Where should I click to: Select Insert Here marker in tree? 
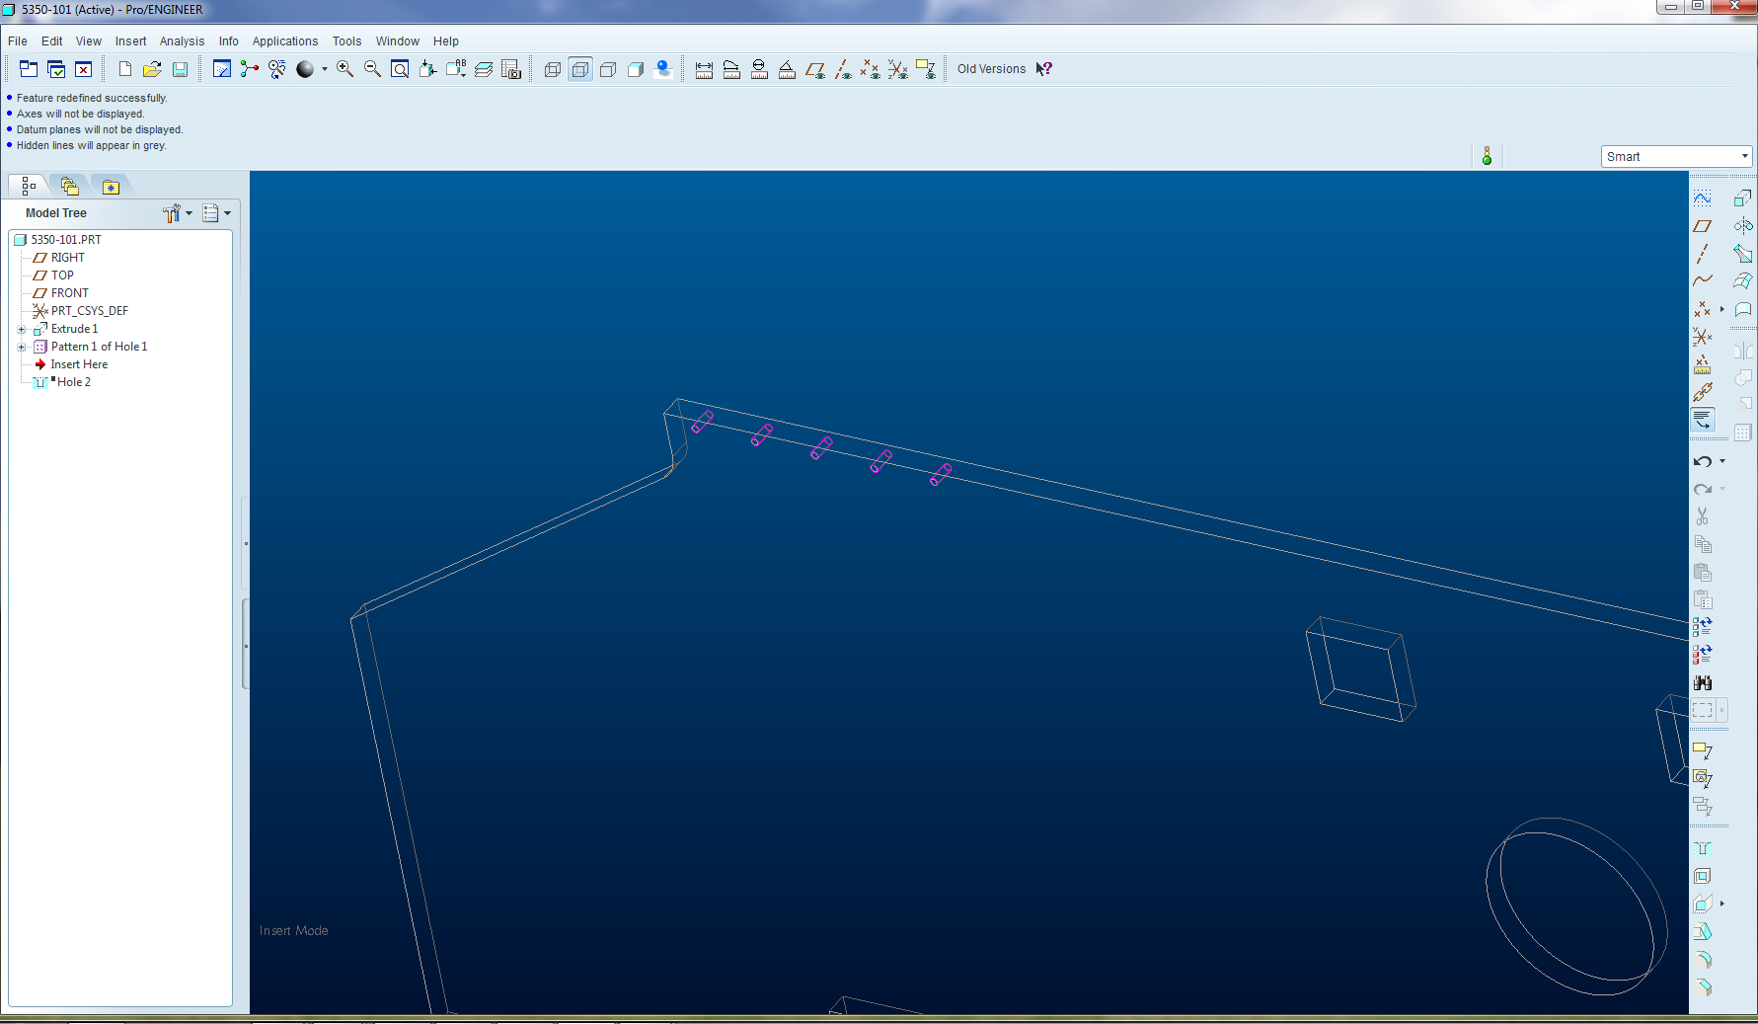click(71, 364)
